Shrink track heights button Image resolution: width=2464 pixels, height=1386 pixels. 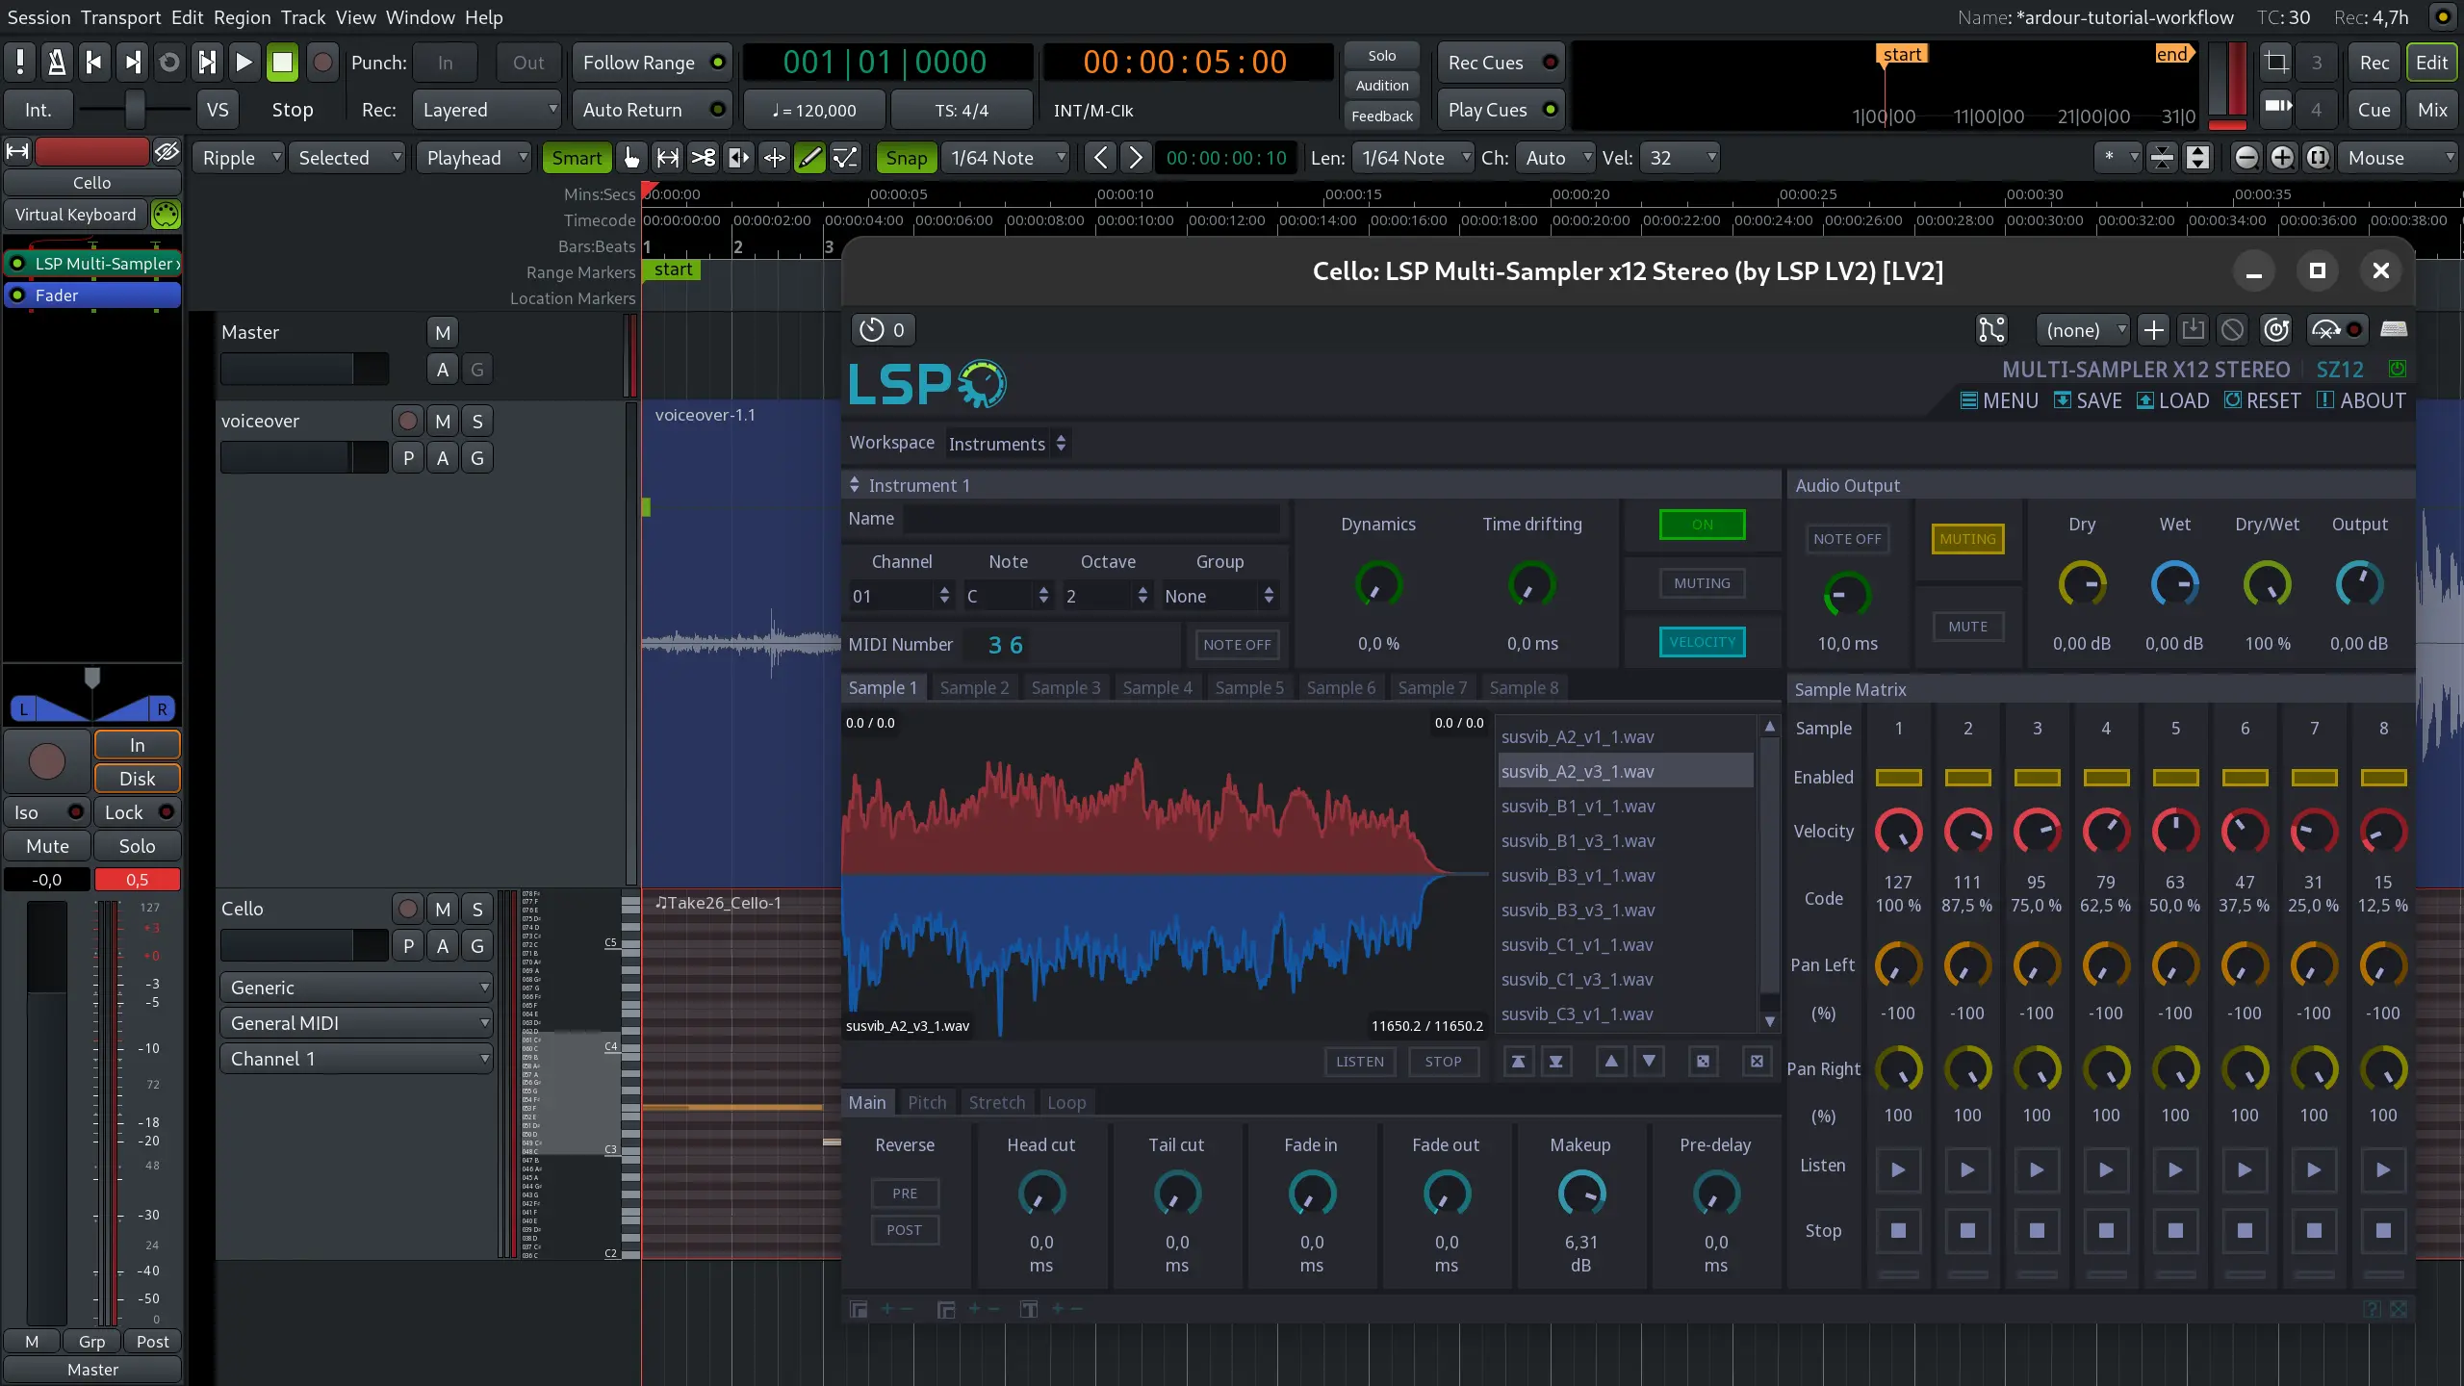coord(2163,158)
